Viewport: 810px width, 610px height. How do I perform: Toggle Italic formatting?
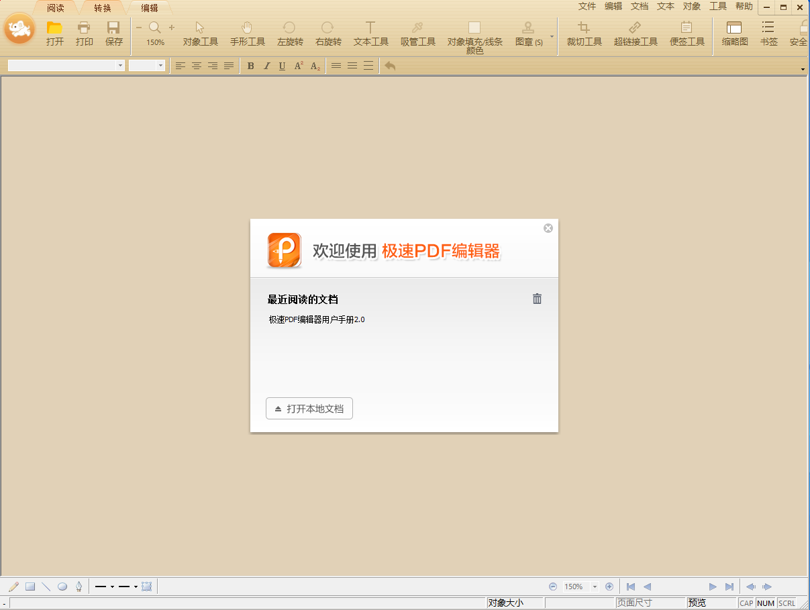click(x=266, y=66)
